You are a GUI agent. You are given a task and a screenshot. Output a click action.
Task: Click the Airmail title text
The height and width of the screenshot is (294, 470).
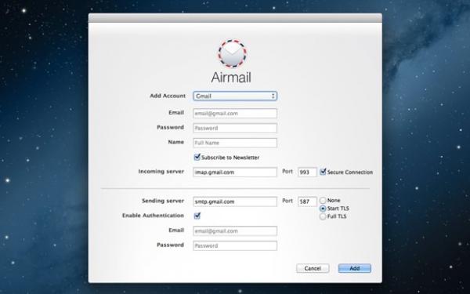(x=231, y=77)
